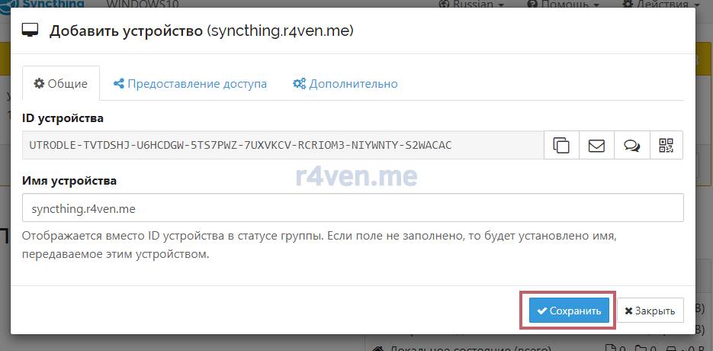713x351 pixels.
Task: Copy the device ID to clipboard
Action: (561, 145)
